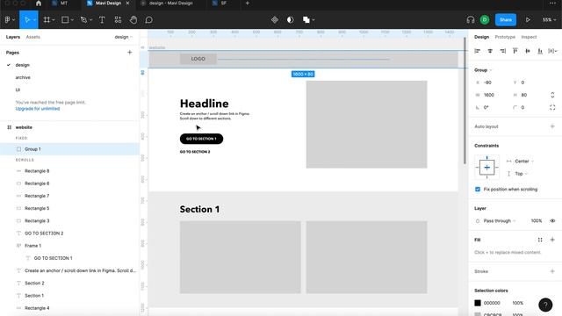Click align vertical centers icon
562x316 pixels.
[528, 51]
